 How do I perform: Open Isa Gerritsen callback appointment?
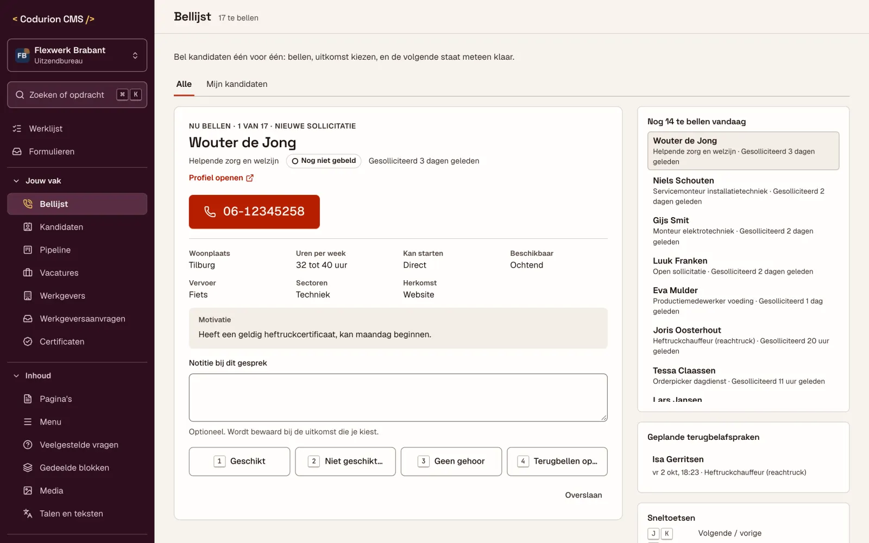coord(743,465)
